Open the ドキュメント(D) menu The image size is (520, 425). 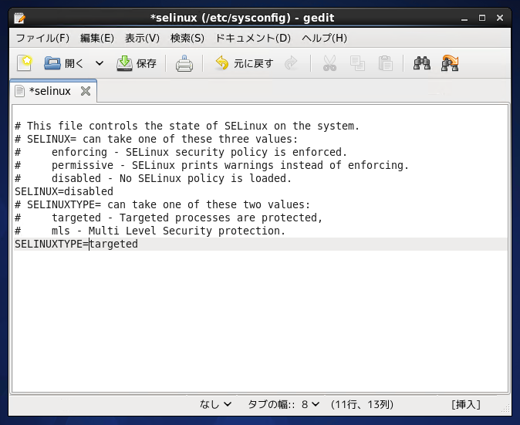tap(253, 38)
